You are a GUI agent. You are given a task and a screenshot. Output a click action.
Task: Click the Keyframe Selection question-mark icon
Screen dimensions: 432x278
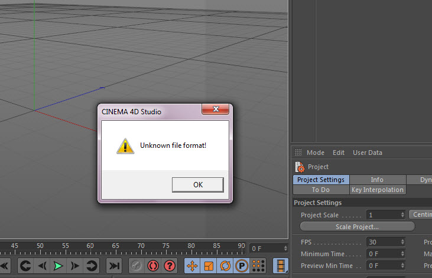[170, 266]
